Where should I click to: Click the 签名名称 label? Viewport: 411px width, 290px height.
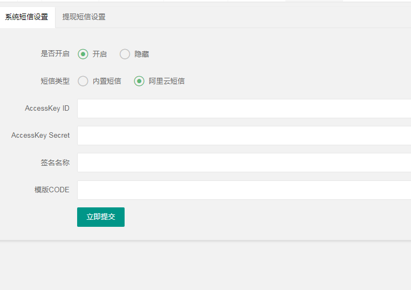[55, 163]
